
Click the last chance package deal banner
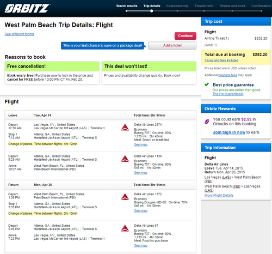[x=103, y=46]
